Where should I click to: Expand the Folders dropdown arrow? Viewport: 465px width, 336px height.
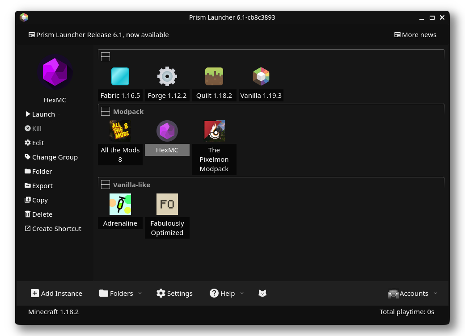tap(139, 293)
